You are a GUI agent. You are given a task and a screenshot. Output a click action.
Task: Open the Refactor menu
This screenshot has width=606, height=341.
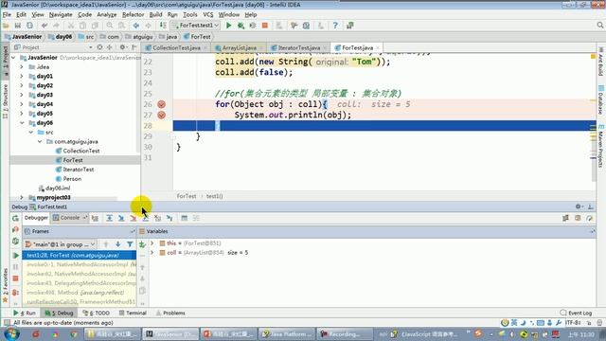click(x=133, y=15)
